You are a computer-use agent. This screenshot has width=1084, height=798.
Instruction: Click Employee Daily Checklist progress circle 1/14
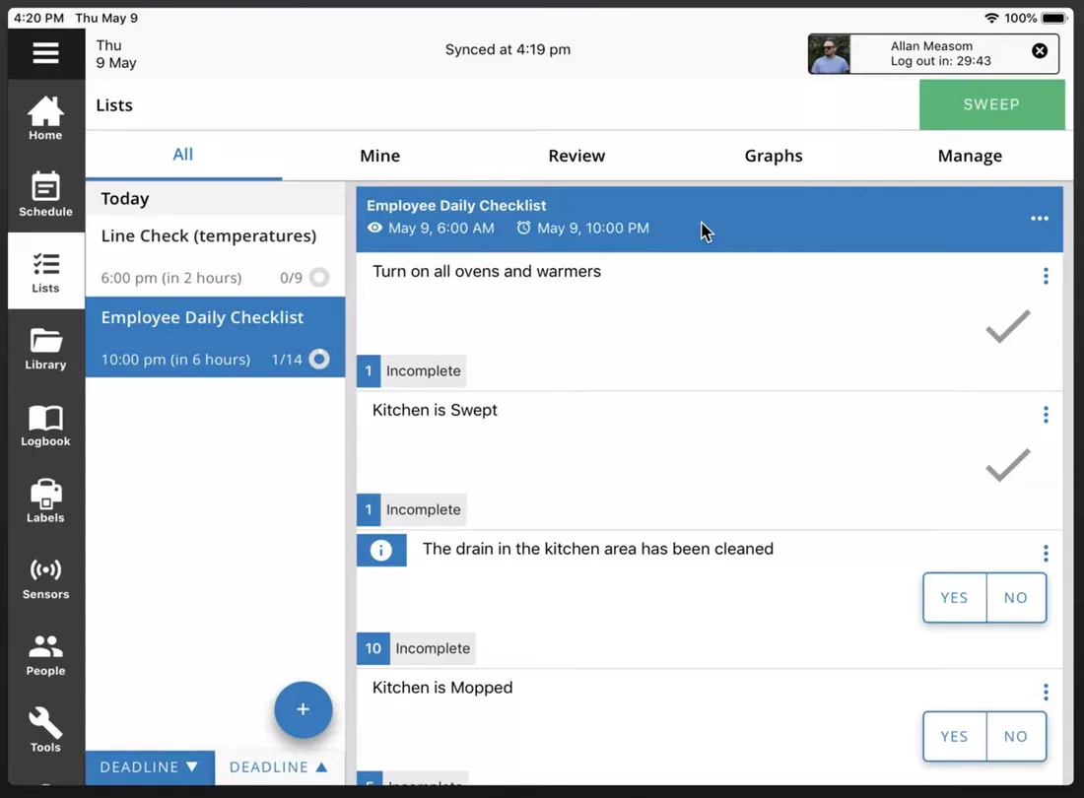pos(318,360)
